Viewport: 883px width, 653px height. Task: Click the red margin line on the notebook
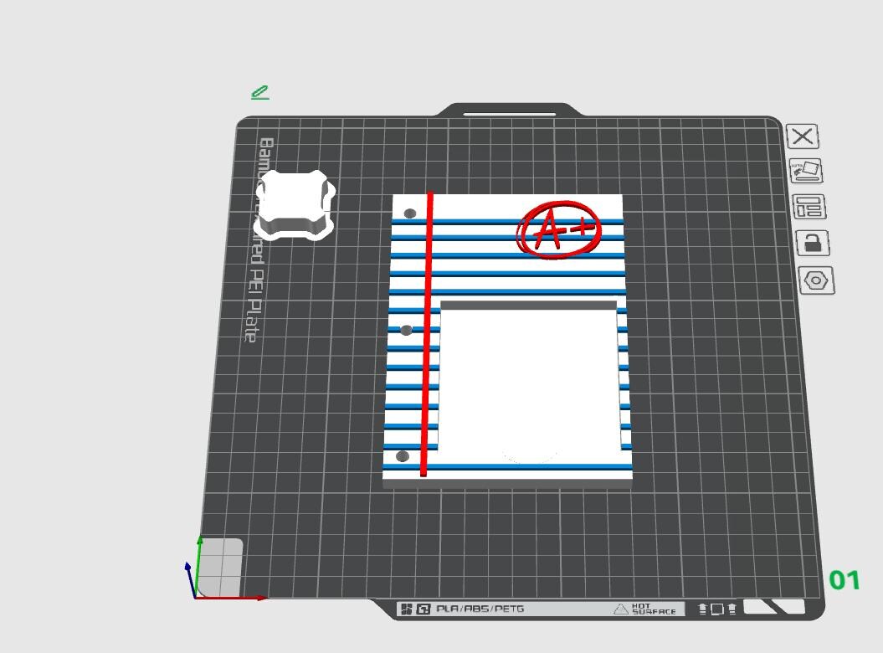427,335
